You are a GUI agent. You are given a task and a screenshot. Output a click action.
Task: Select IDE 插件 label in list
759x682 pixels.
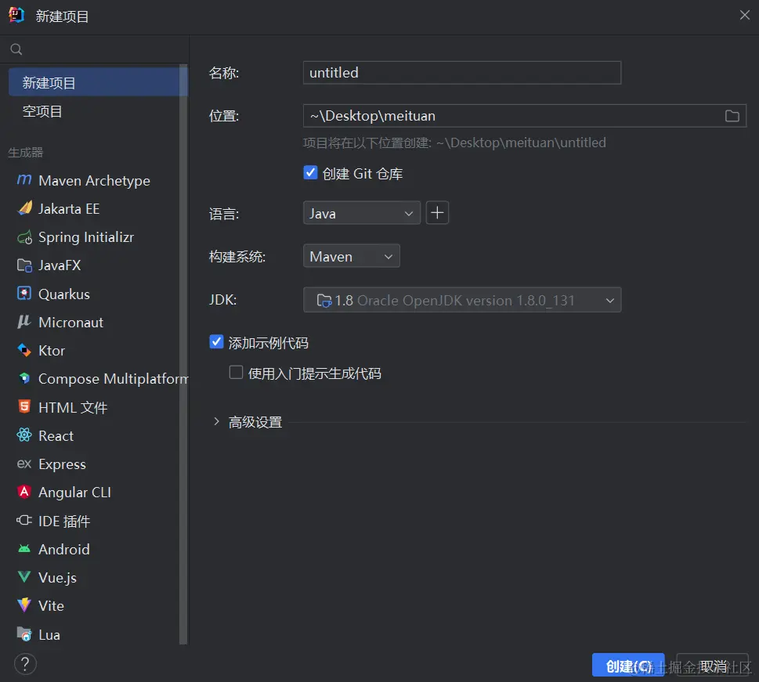[x=64, y=521]
